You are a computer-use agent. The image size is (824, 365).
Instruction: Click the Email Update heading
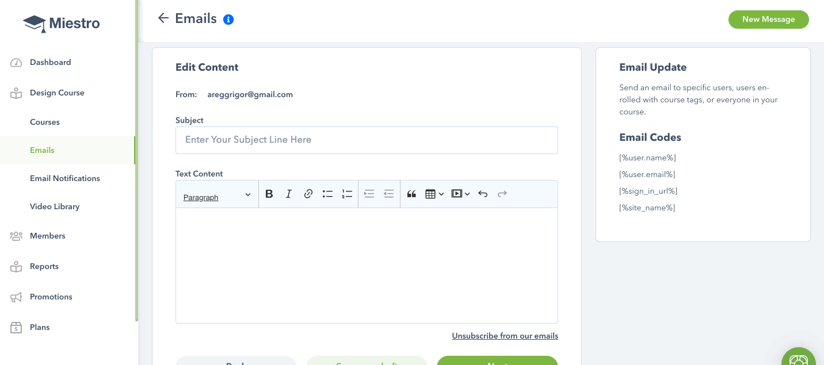coord(653,67)
